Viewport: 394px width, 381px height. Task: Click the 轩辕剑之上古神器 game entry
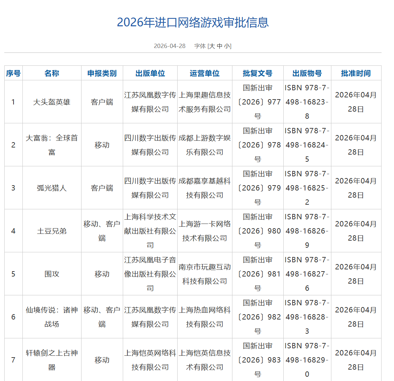52,360
